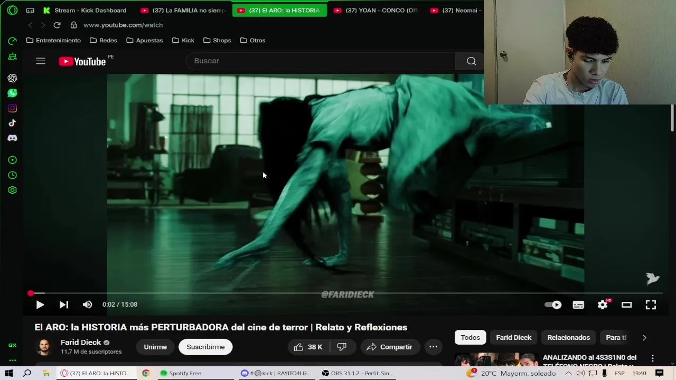This screenshot has height=380, width=676.
Task: Open Farid Dieck channel name link
Action: pos(81,343)
